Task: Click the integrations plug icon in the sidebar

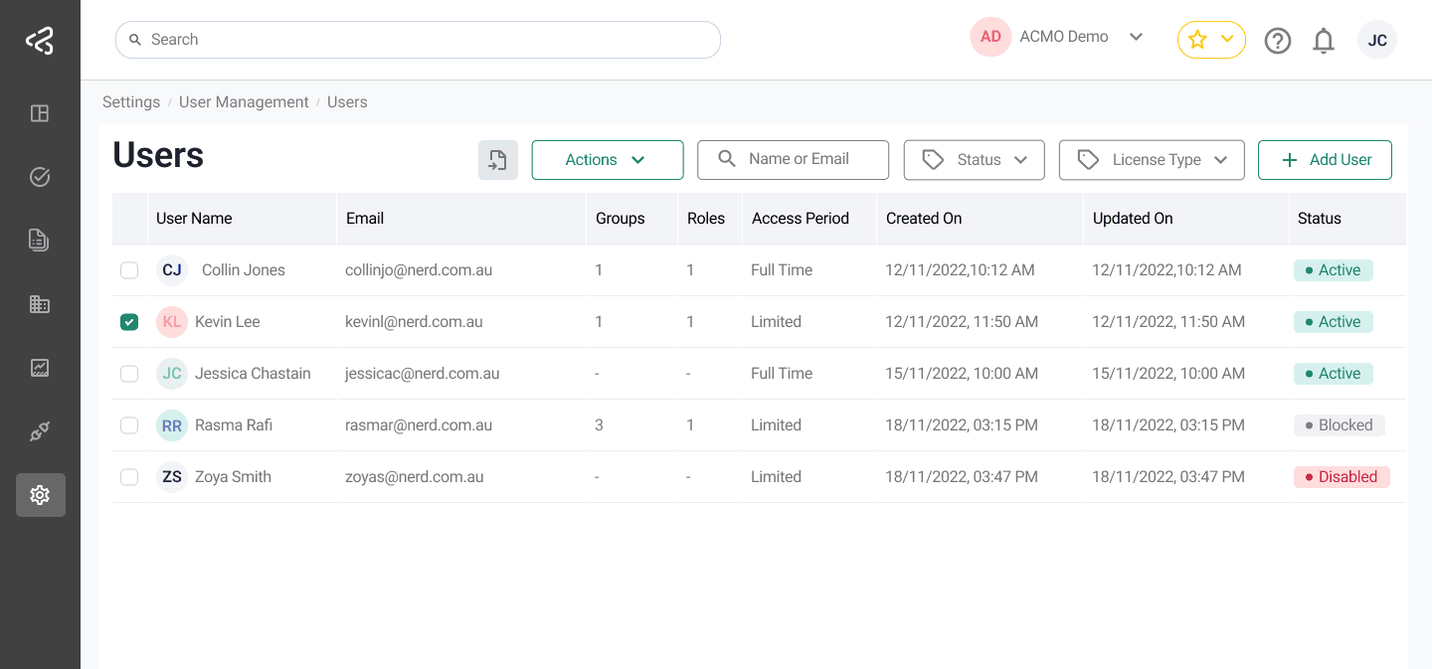Action: click(x=40, y=430)
